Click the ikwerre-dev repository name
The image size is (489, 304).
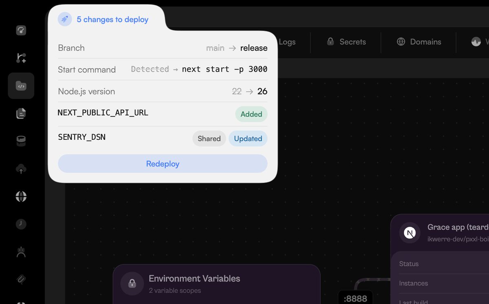coord(458,239)
